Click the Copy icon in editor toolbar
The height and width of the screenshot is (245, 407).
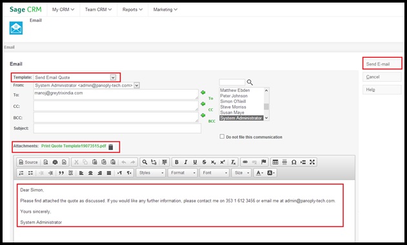(85, 162)
